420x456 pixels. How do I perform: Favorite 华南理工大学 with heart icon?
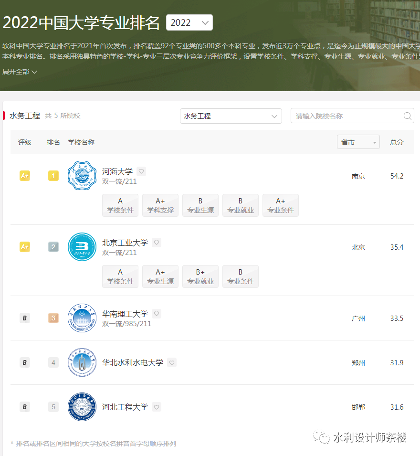coord(157,314)
